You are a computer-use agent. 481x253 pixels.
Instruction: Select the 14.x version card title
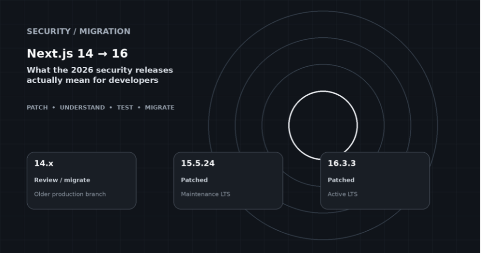pyautogui.click(x=44, y=163)
